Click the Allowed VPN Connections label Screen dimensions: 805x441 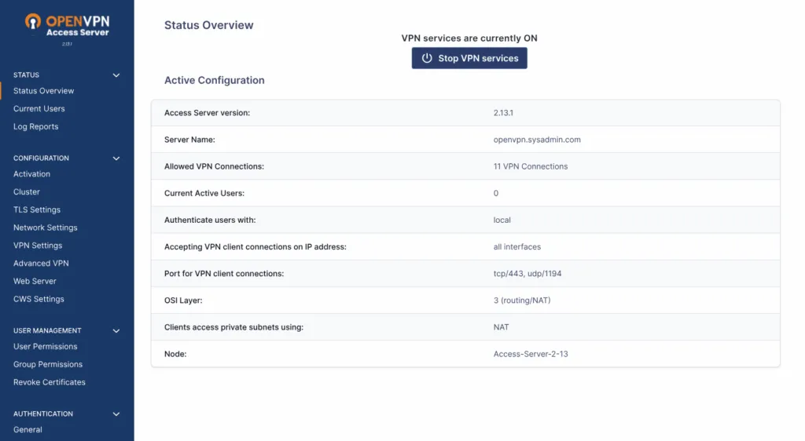214,166
